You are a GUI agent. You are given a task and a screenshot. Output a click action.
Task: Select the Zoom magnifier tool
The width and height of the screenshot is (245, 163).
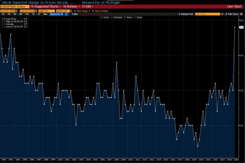[x=138, y=17]
